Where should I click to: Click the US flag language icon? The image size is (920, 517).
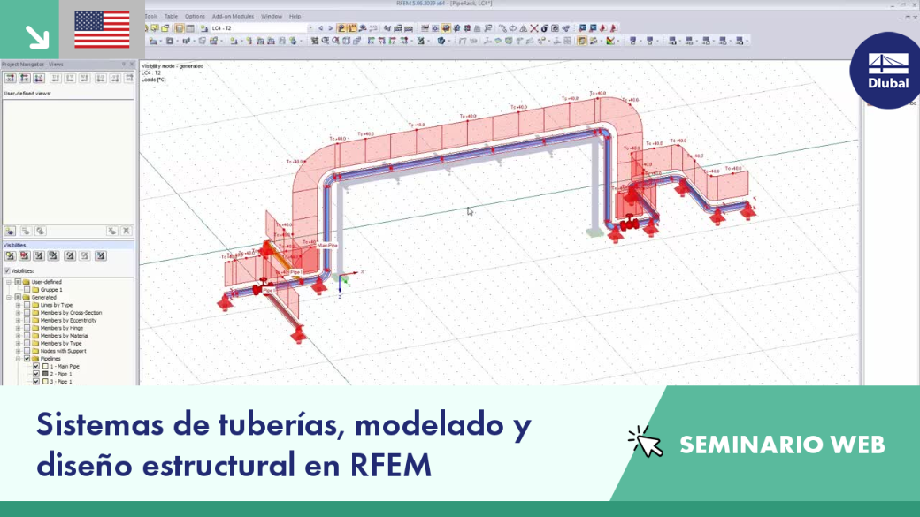pos(102,29)
